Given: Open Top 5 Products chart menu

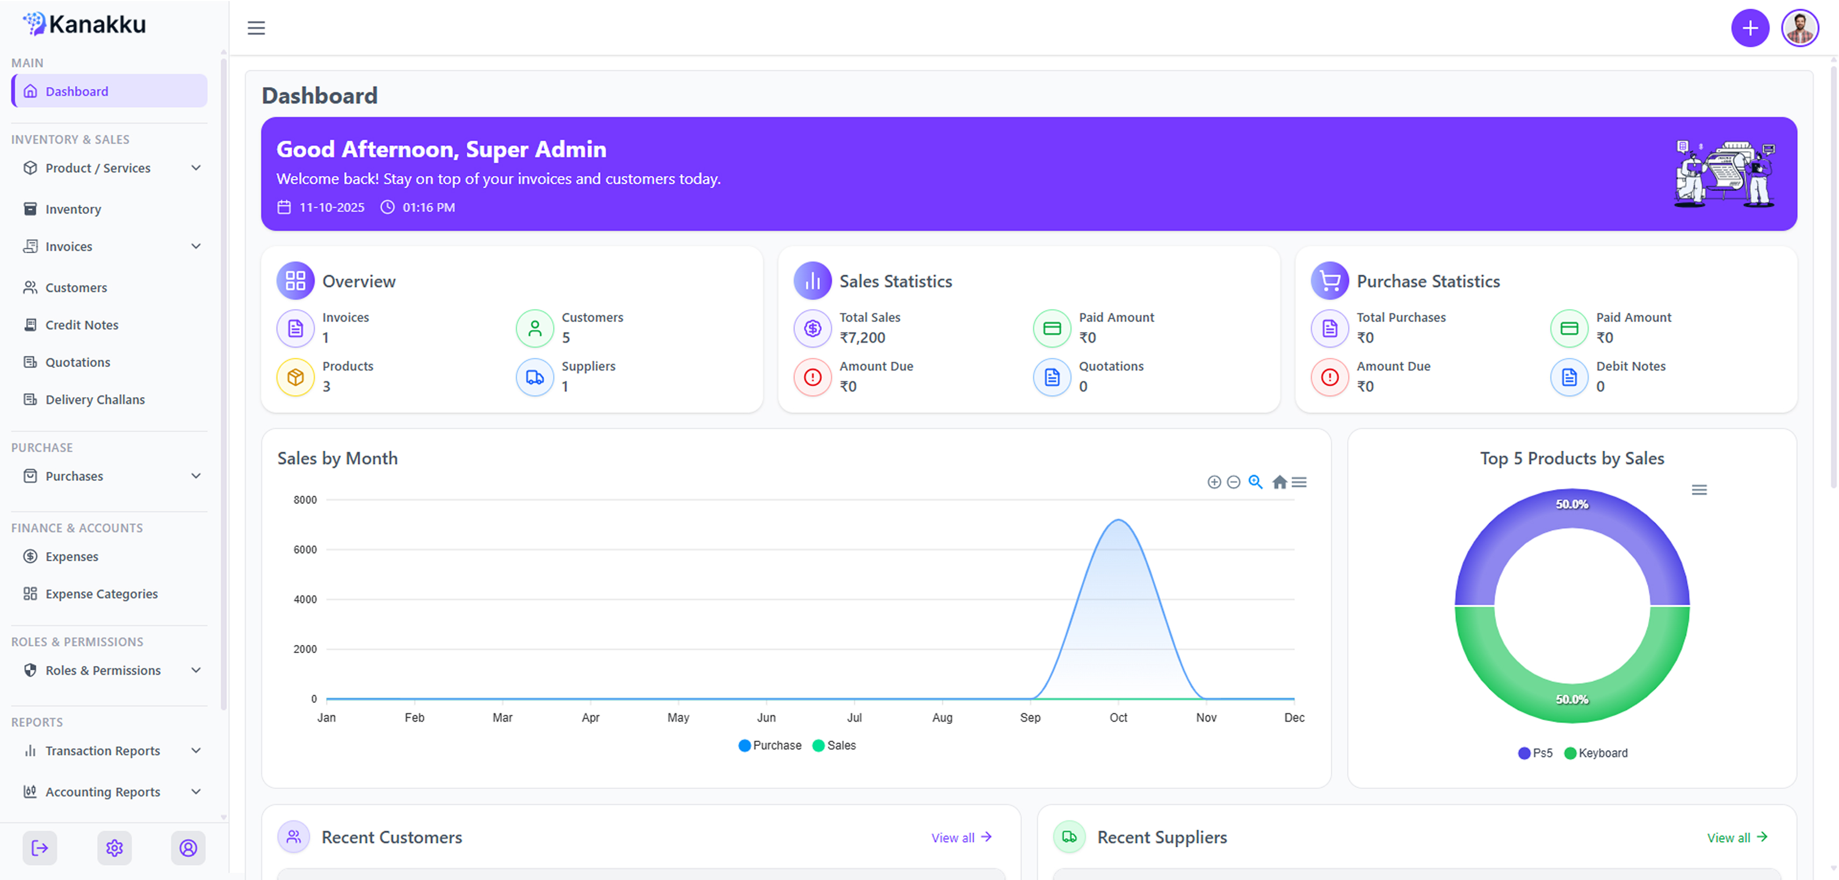Looking at the screenshot, I should point(1699,490).
